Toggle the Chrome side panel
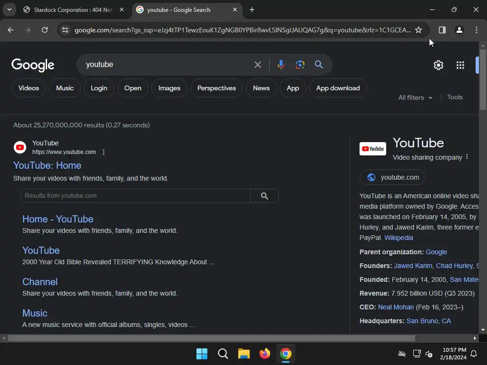Screen dimensions: 487x365 coord(442,30)
